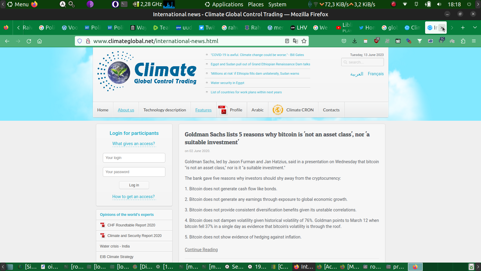Open the Climate and Security Report PDF icon
Screen dimensions: 481x271
click(x=103, y=235)
